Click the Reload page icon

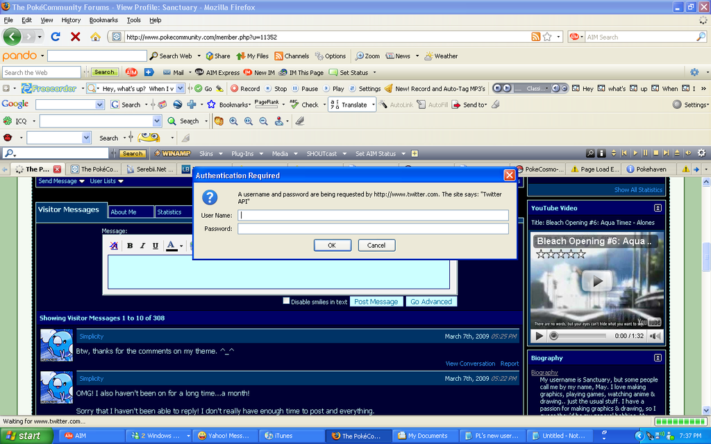[x=56, y=37]
